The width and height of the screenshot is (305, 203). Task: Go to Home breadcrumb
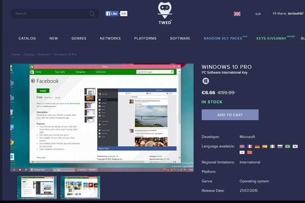coord(15,54)
